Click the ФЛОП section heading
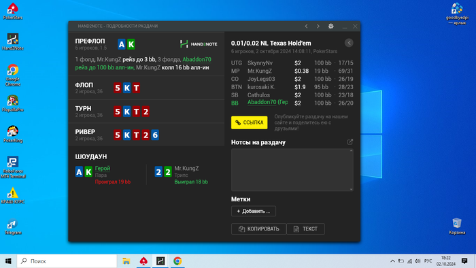Viewport: 476px width, 268px height. (x=84, y=85)
